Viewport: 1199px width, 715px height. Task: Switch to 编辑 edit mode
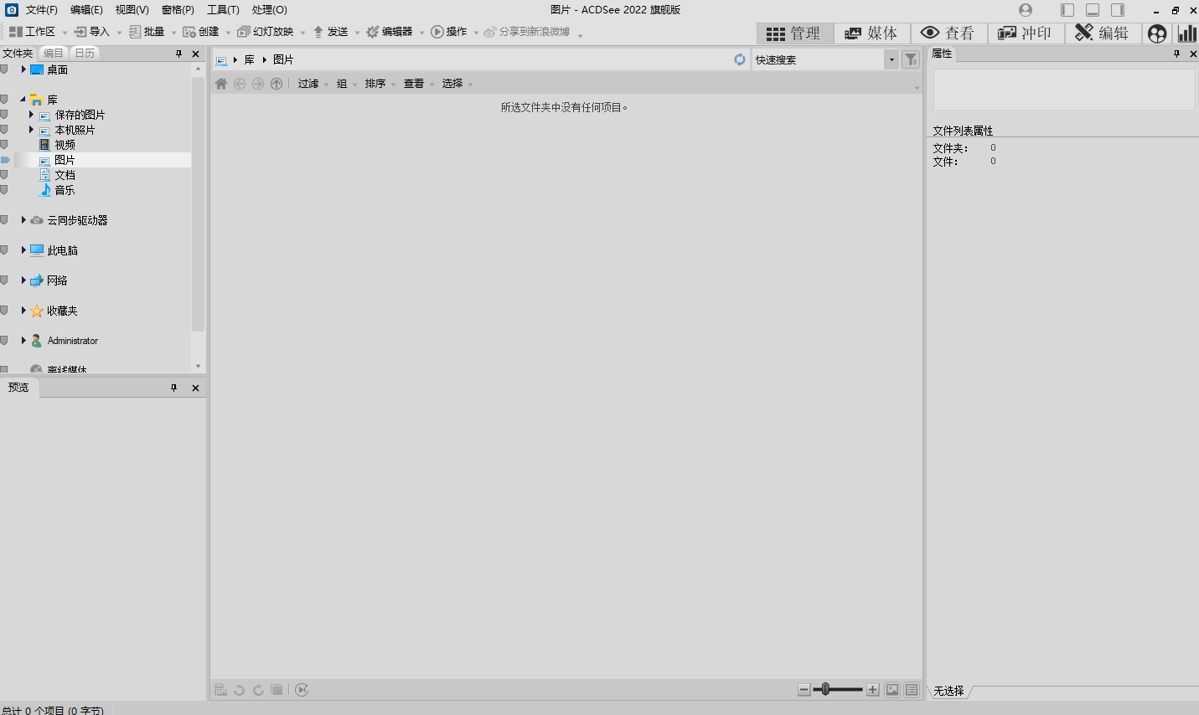(x=1103, y=33)
